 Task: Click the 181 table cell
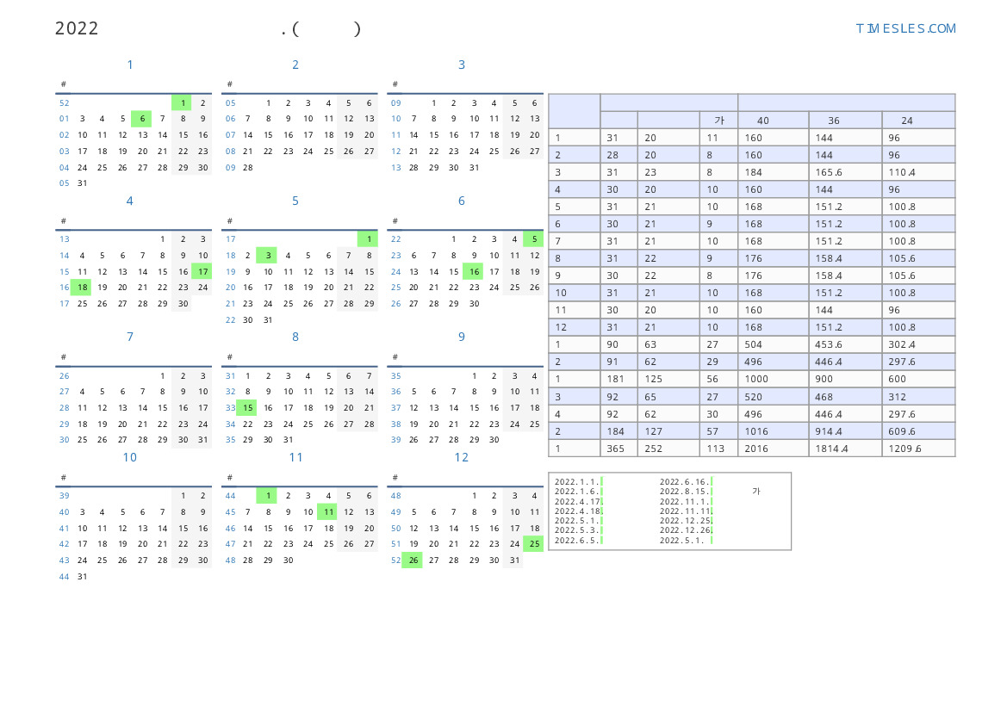619,380
